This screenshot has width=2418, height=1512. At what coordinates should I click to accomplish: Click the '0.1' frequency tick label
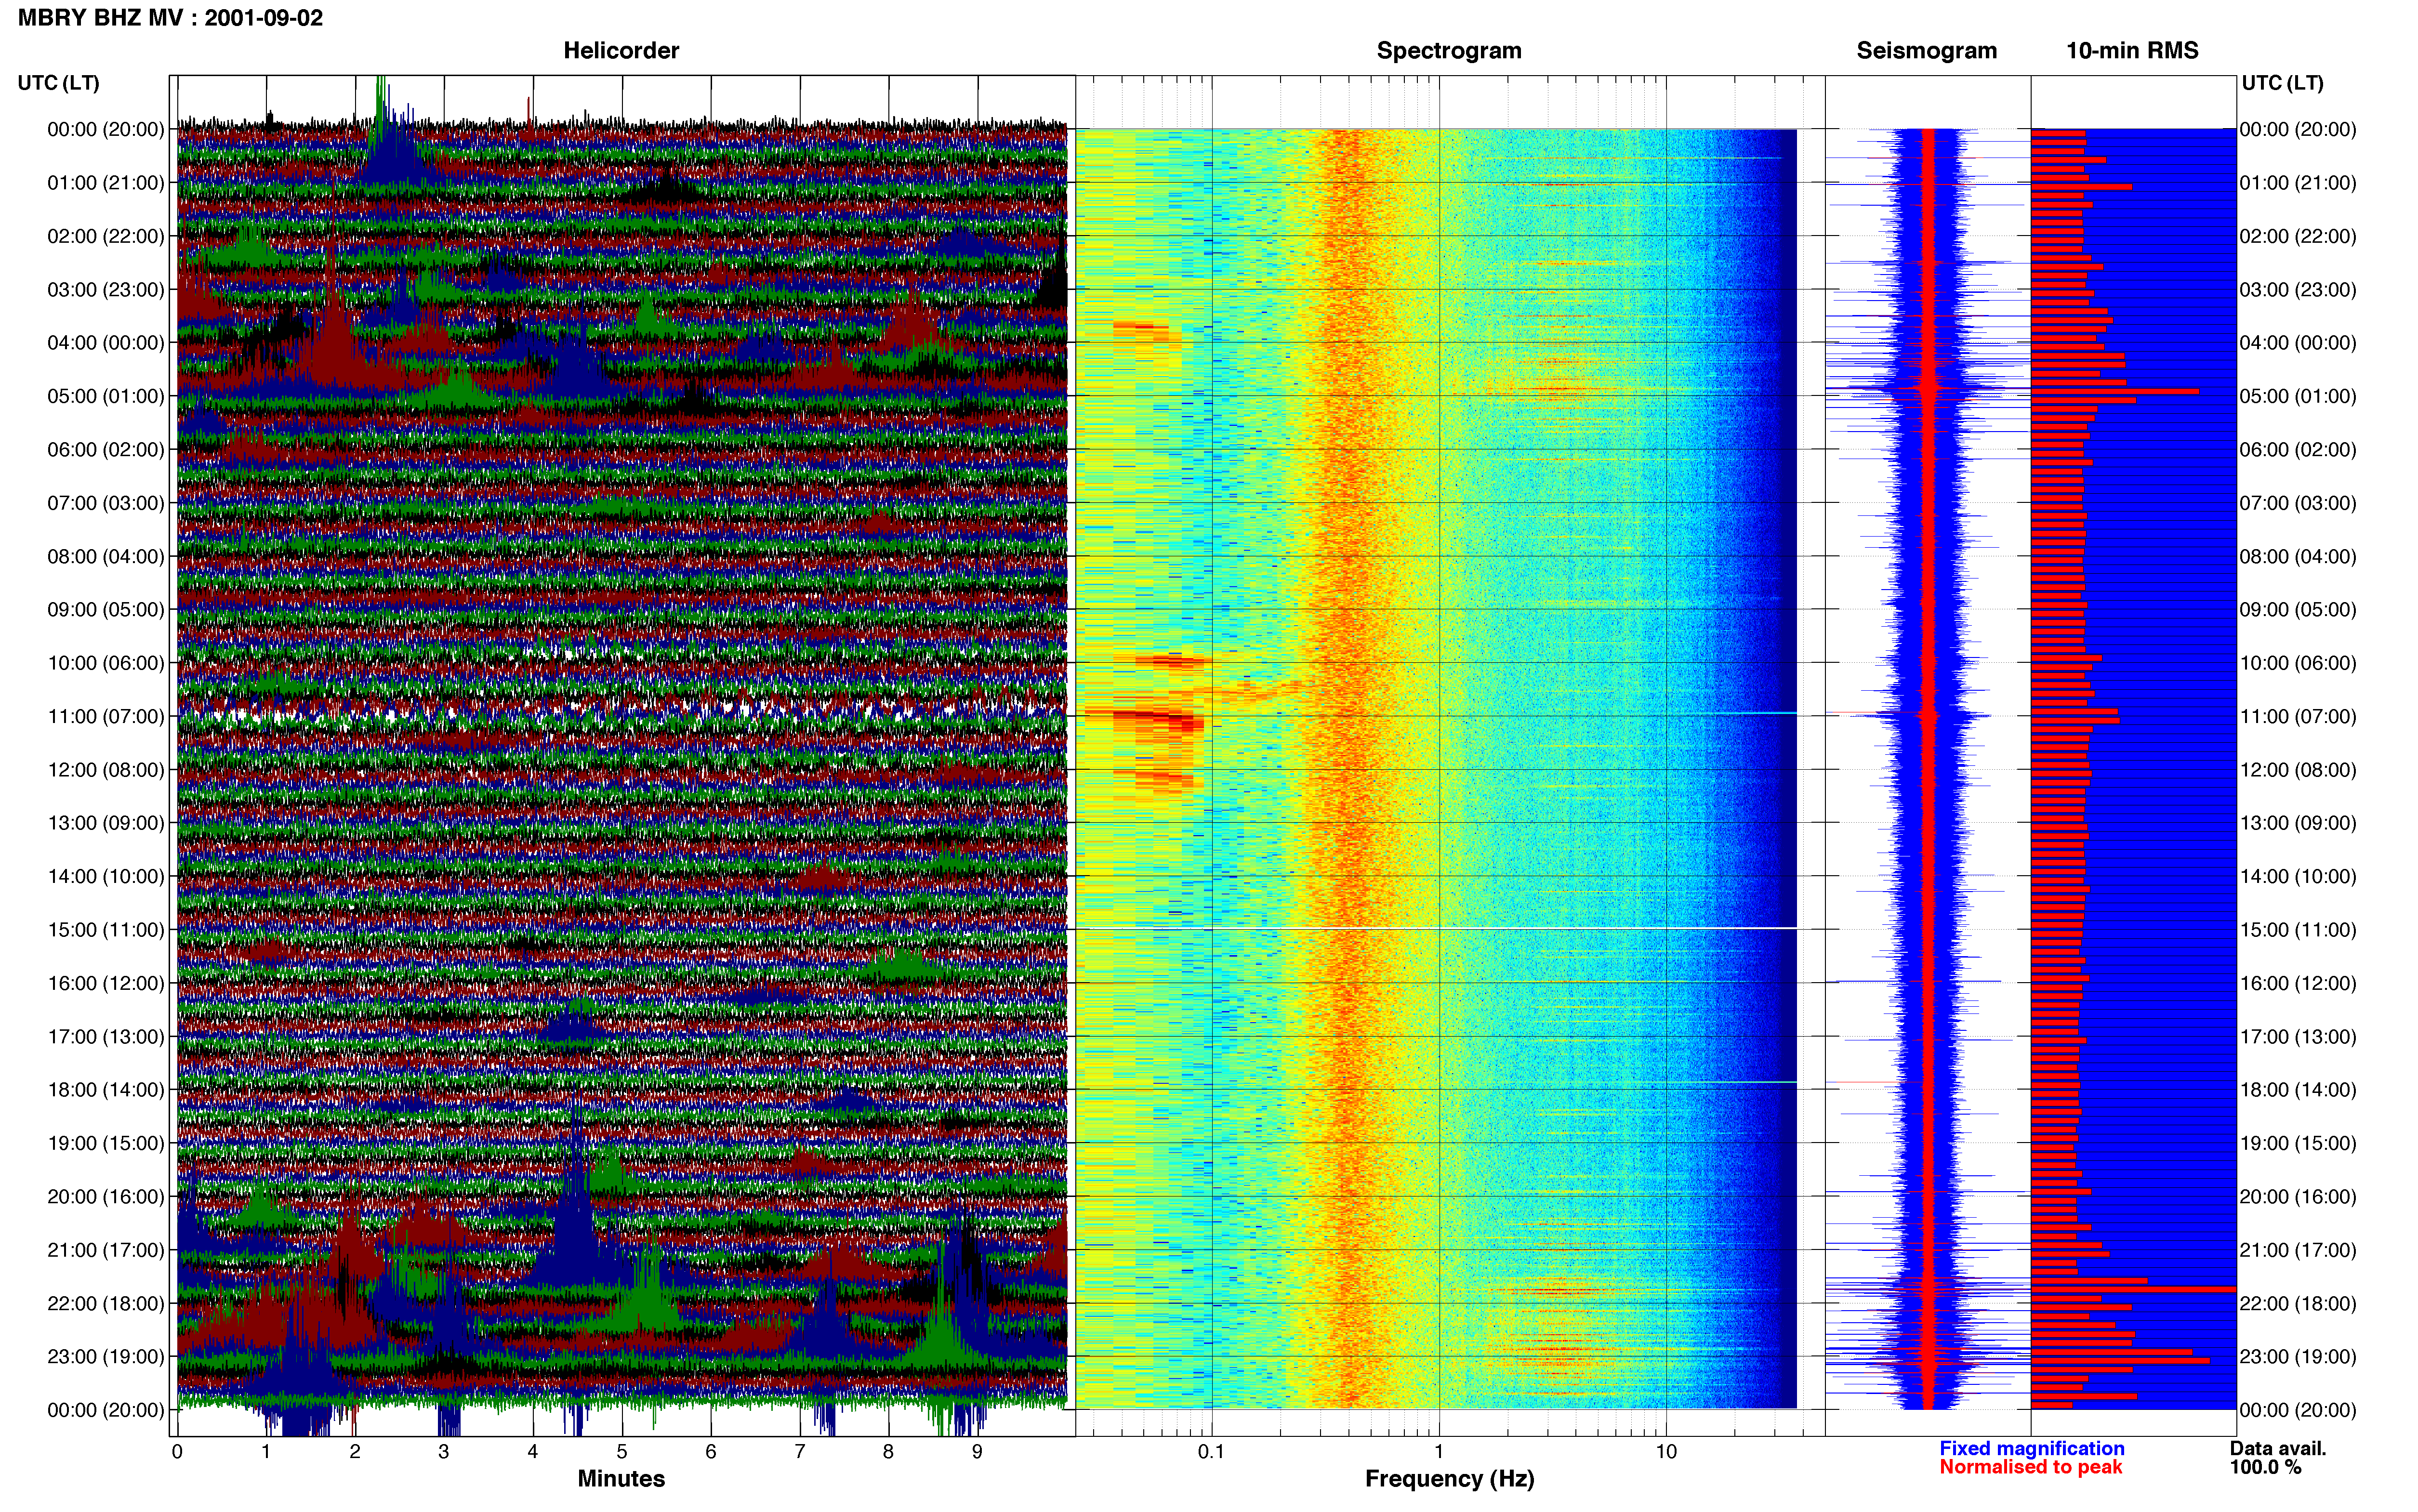point(1211,1452)
